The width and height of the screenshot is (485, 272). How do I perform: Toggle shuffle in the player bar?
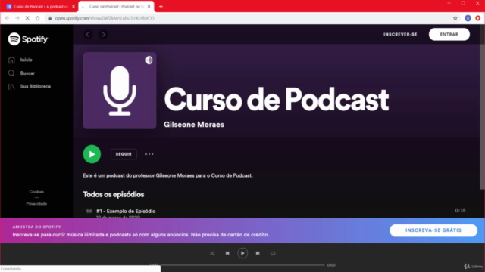click(212, 253)
